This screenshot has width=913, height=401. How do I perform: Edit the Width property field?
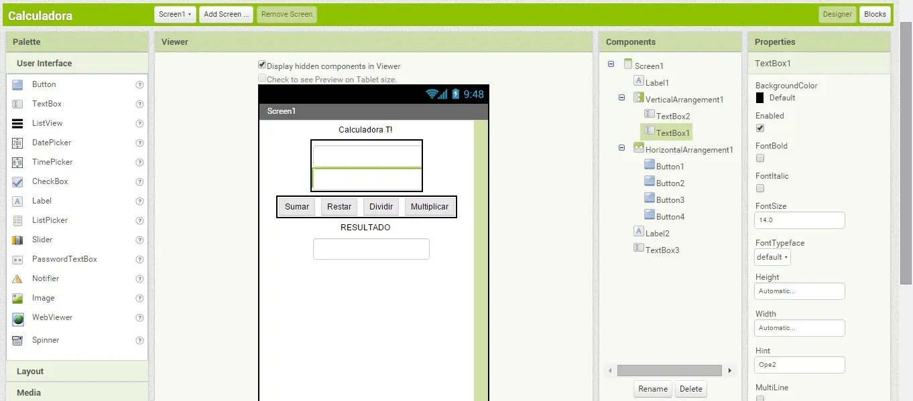(x=800, y=328)
